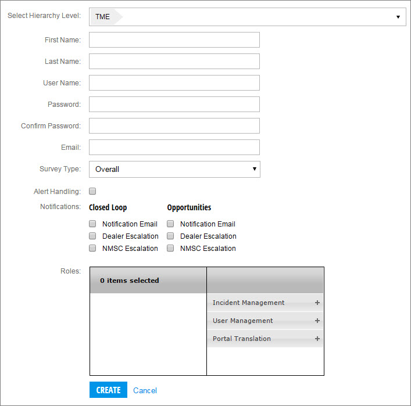The image size is (411, 406).
Task: Check Closed Loop Dealer Escalation
Action: pos(92,236)
